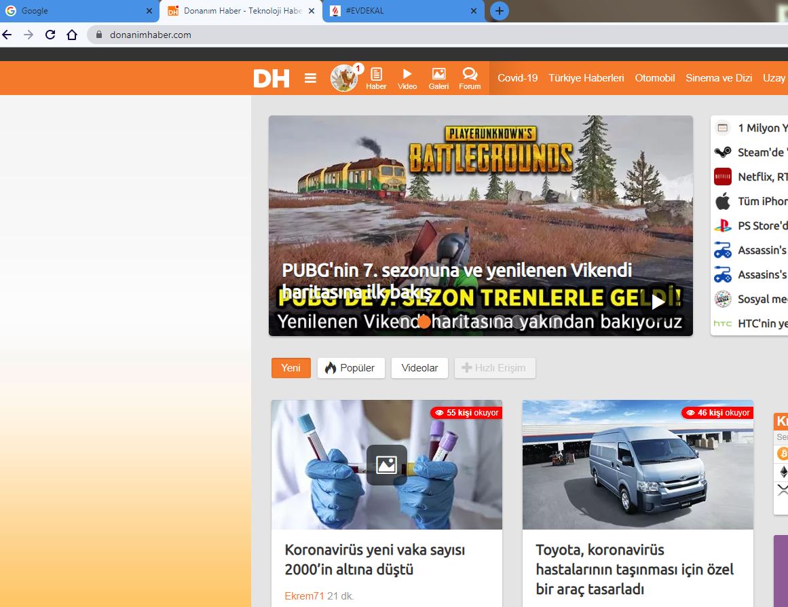Select the Yeni filter button
This screenshot has width=788, height=607.
pyautogui.click(x=290, y=368)
